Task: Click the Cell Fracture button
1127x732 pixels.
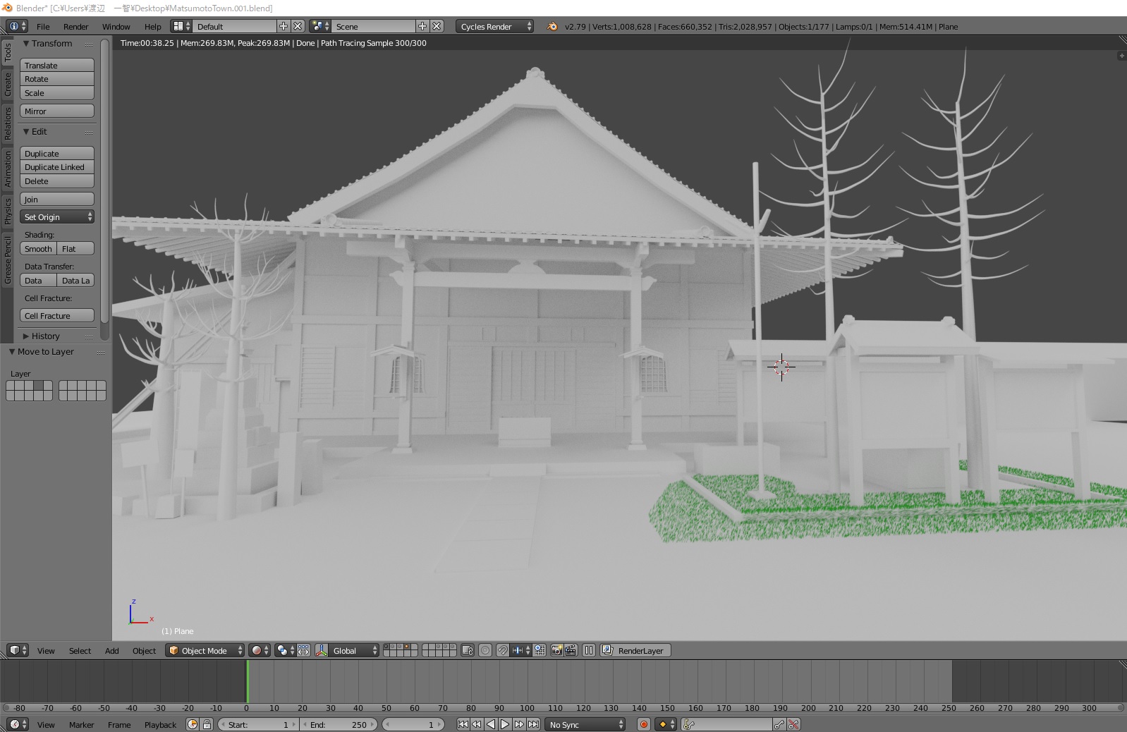Action: click(x=57, y=316)
